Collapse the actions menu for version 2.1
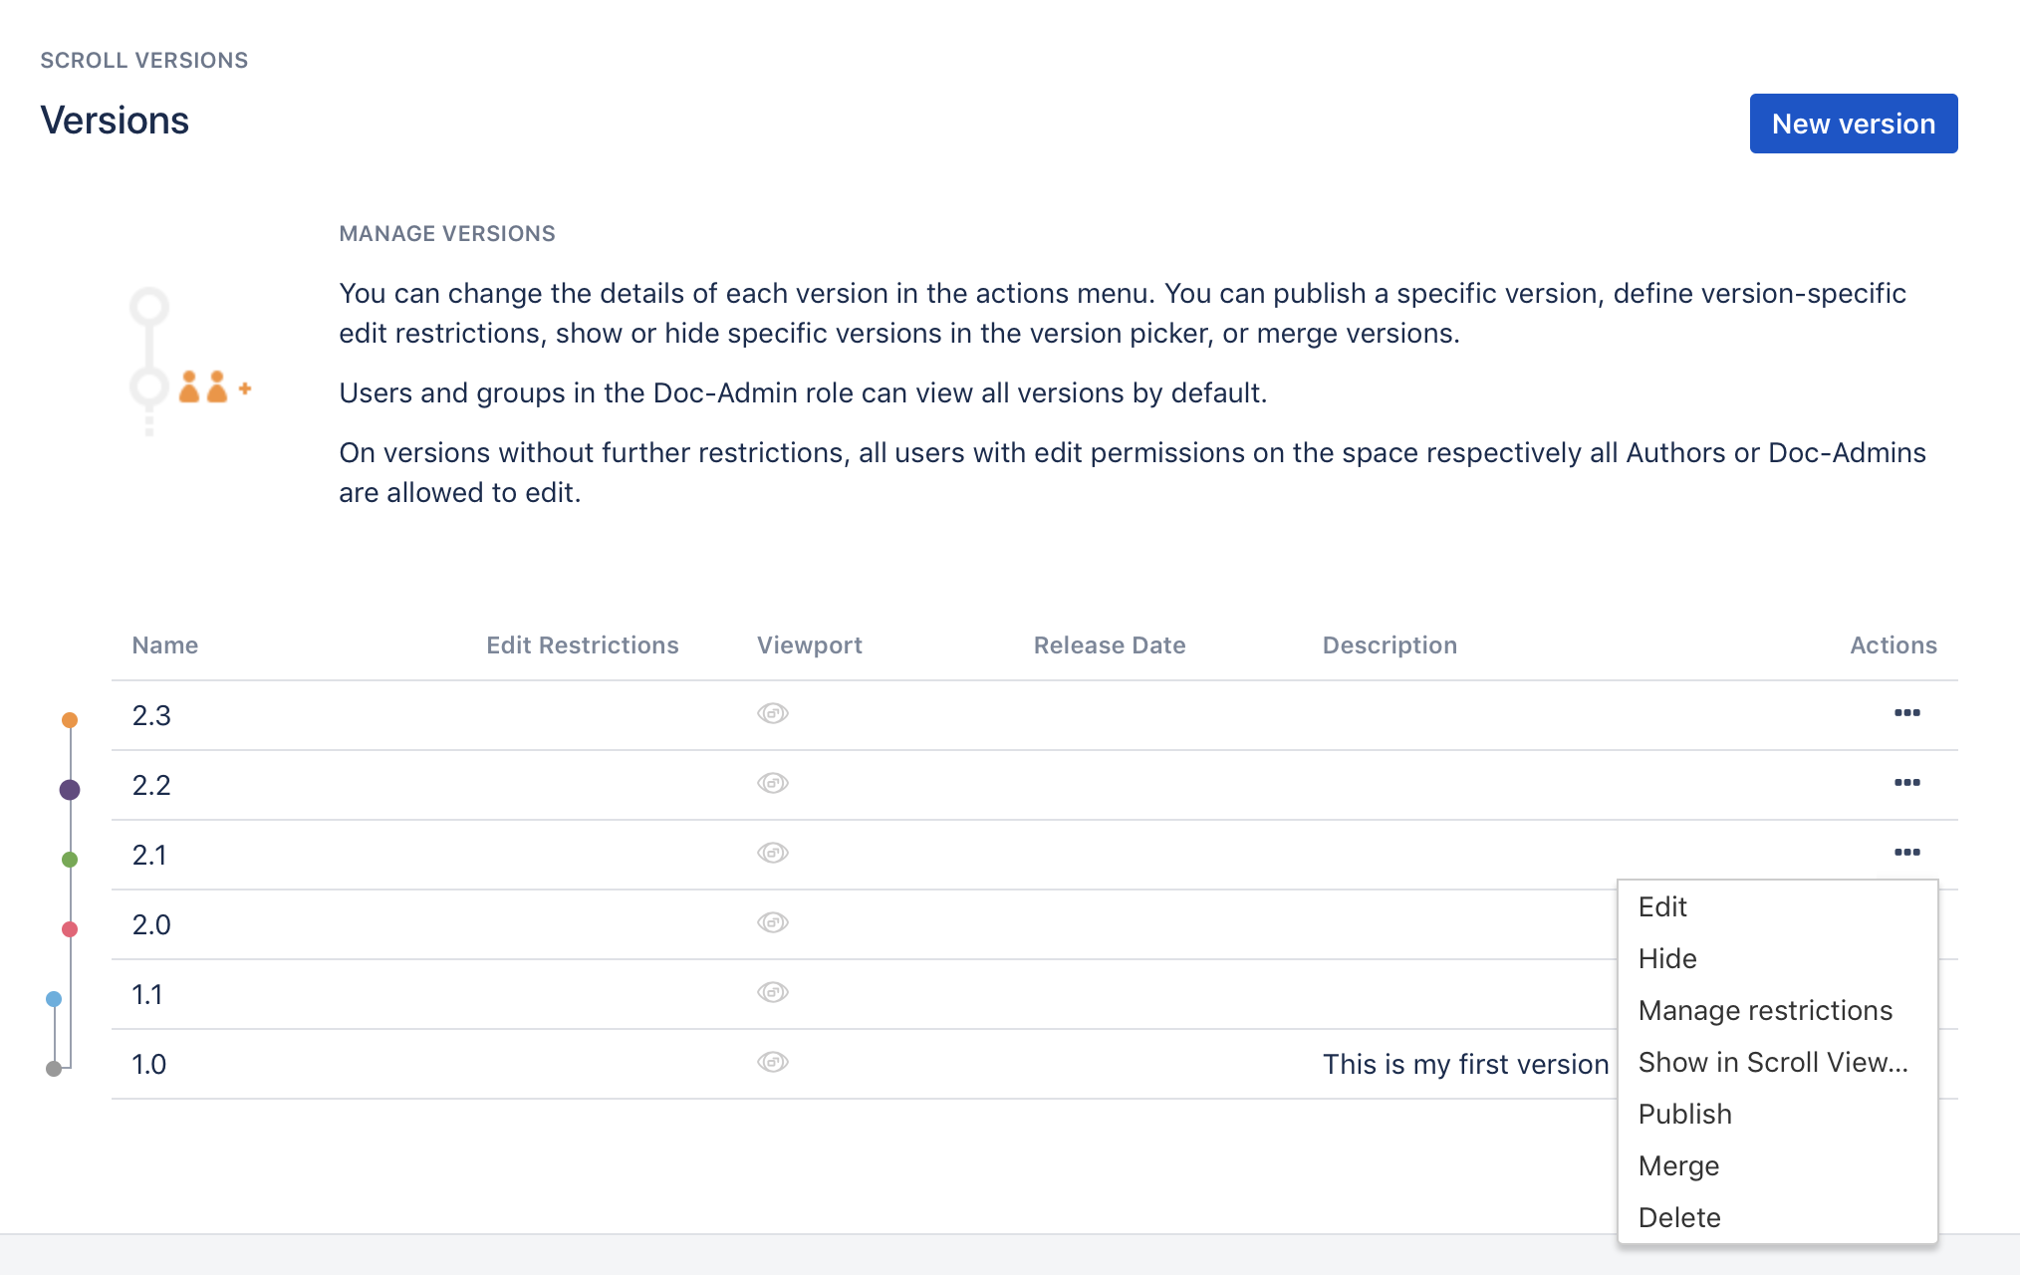The height and width of the screenshot is (1275, 2020). pos(1906,853)
